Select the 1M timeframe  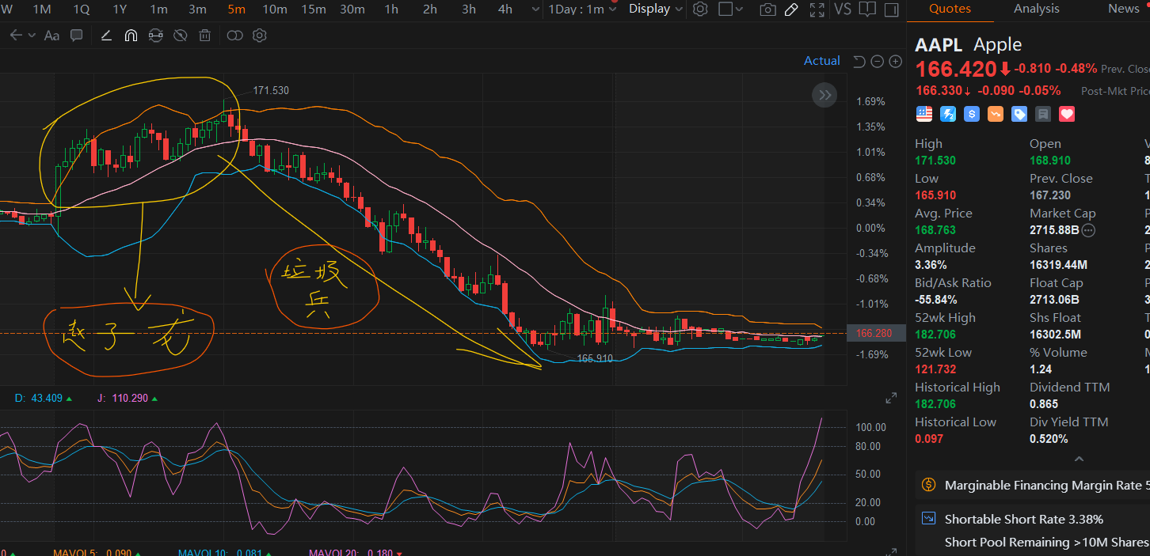coord(42,9)
